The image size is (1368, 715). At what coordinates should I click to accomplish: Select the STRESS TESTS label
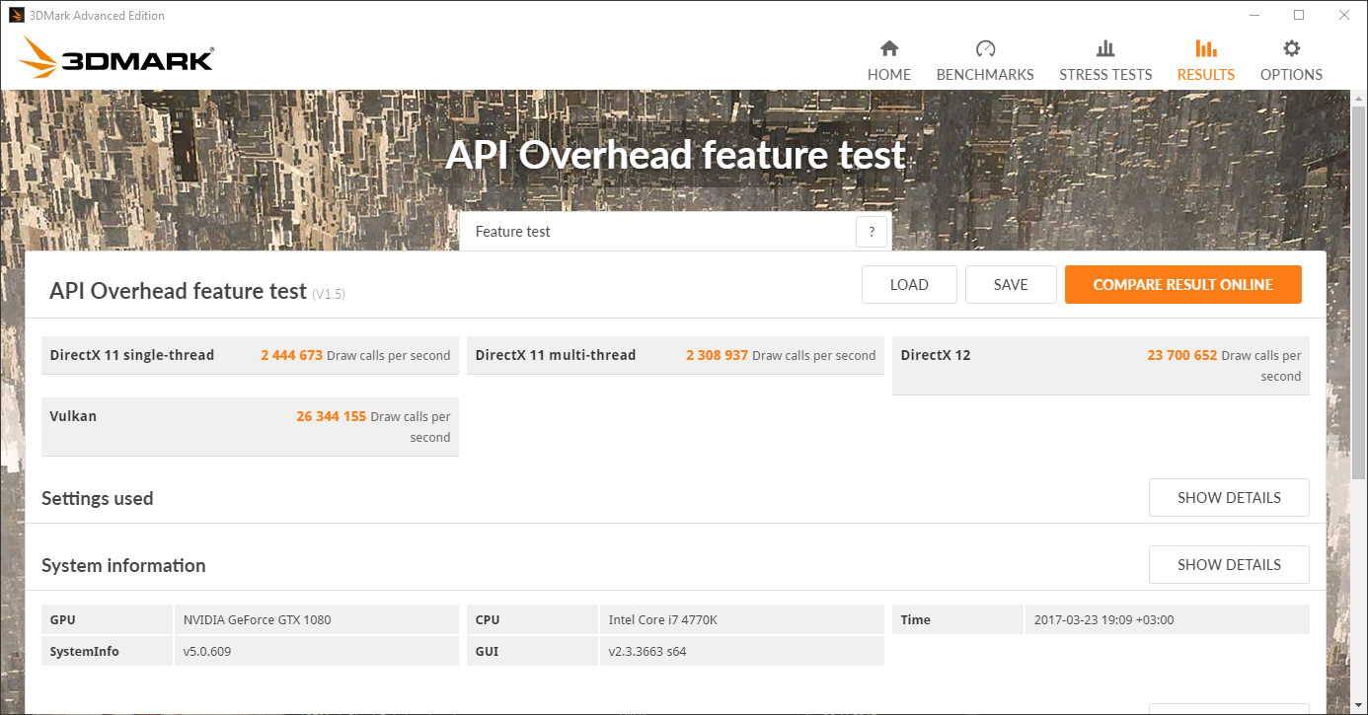pos(1105,75)
